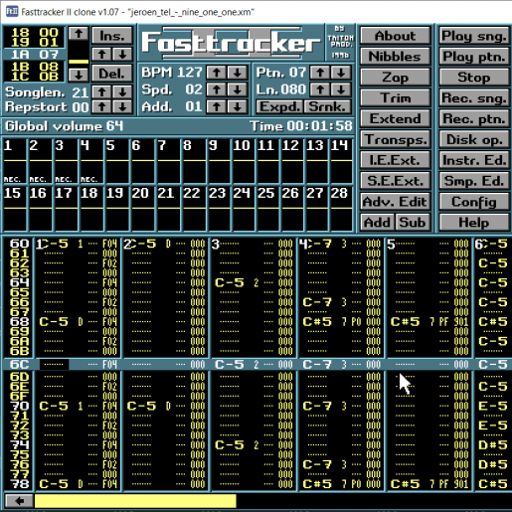Decrease Ptn. number with down arrow
The image size is (512, 512).
point(340,73)
